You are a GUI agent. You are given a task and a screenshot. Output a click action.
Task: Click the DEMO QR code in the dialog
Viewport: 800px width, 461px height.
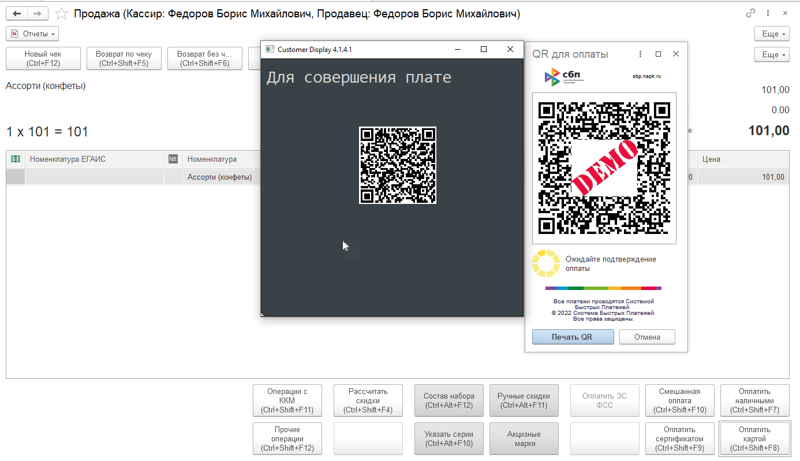[x=604, y=168]
